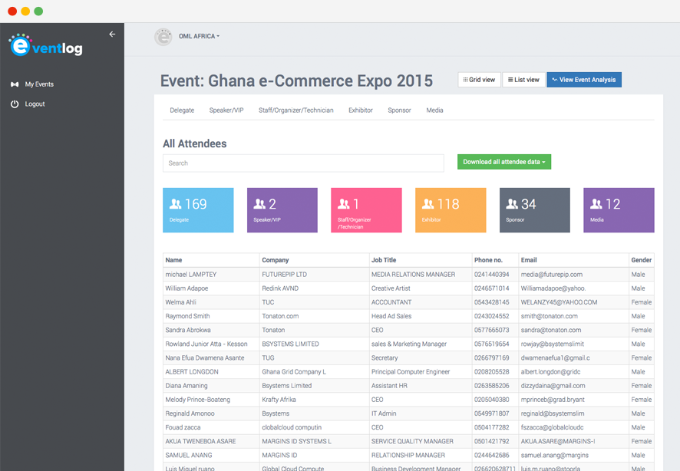Image resolution: width=680 pixels, height=471 pixels.
Task: Select the Exhibitor tab
Action: (361, 110)
